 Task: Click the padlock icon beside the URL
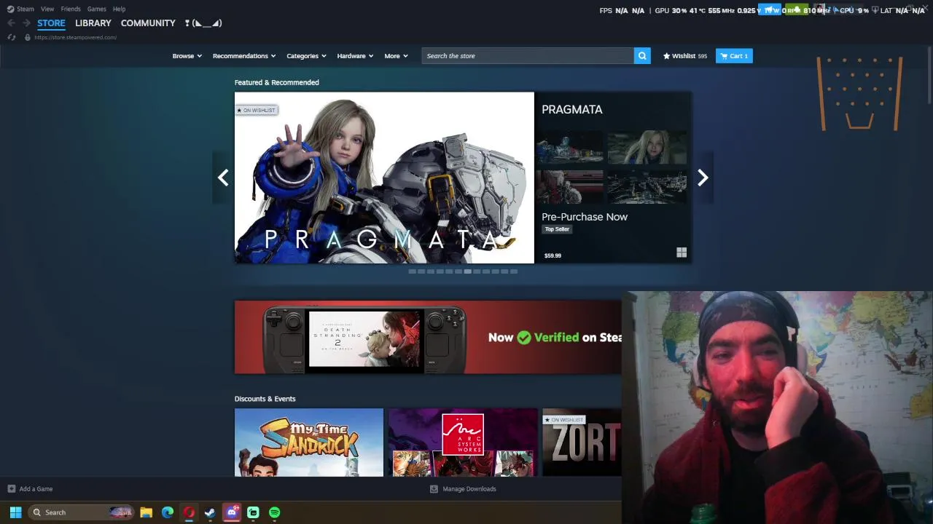coord(27,37)
